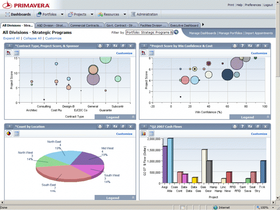Expand Legend bar of Count by Location
Image resolution: width=280 pixels, height=210 pixels.
pyautogui.click(x=133, y=198)
